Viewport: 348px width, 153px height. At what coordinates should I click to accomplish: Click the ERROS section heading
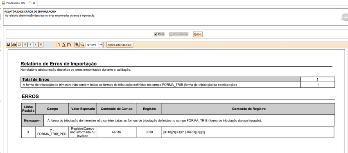(x=30, y=97)
